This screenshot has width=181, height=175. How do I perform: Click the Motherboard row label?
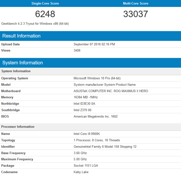coord(11,91)
